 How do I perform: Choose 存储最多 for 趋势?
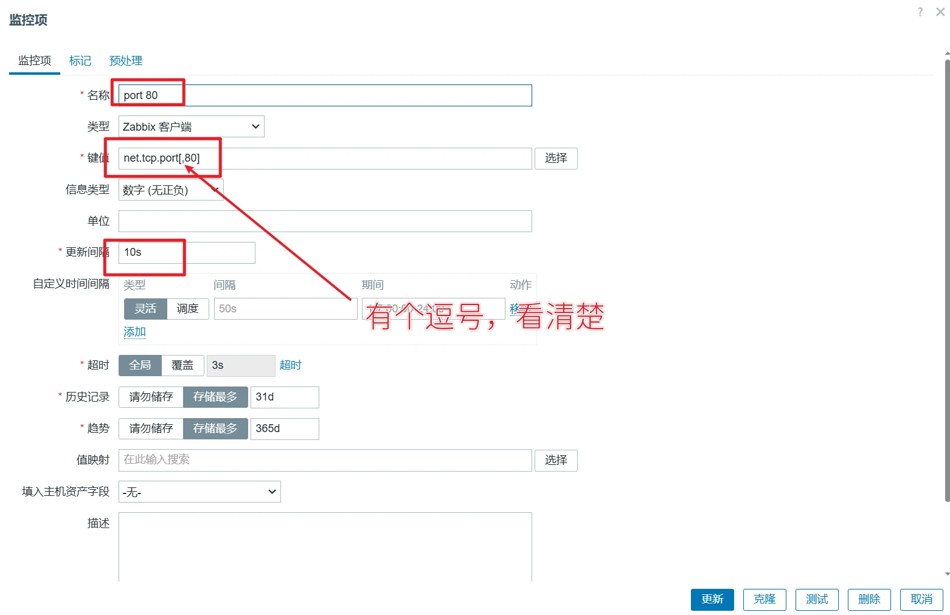(x=215, y=428)
